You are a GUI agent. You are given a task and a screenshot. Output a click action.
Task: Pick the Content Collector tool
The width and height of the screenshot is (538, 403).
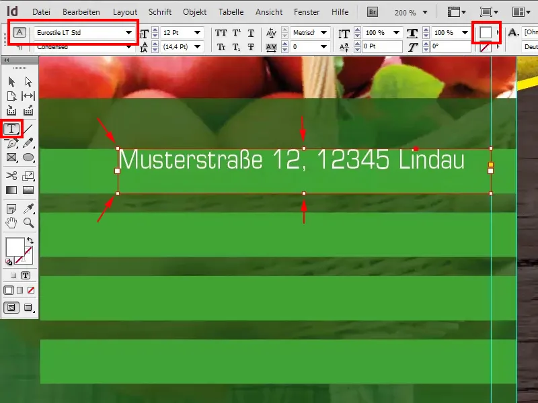[x=11, y=110]
